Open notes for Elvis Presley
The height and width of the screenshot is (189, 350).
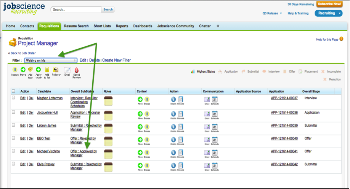(x=108, y=167)
